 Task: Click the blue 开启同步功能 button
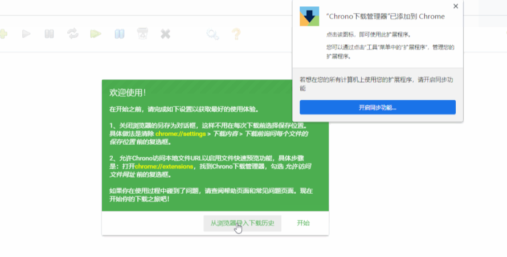tap(377, 107)
